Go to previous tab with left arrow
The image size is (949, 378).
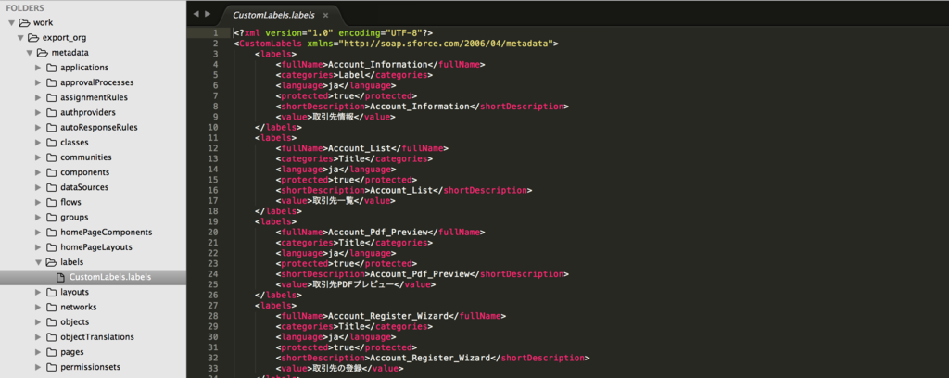pos(196,14)
